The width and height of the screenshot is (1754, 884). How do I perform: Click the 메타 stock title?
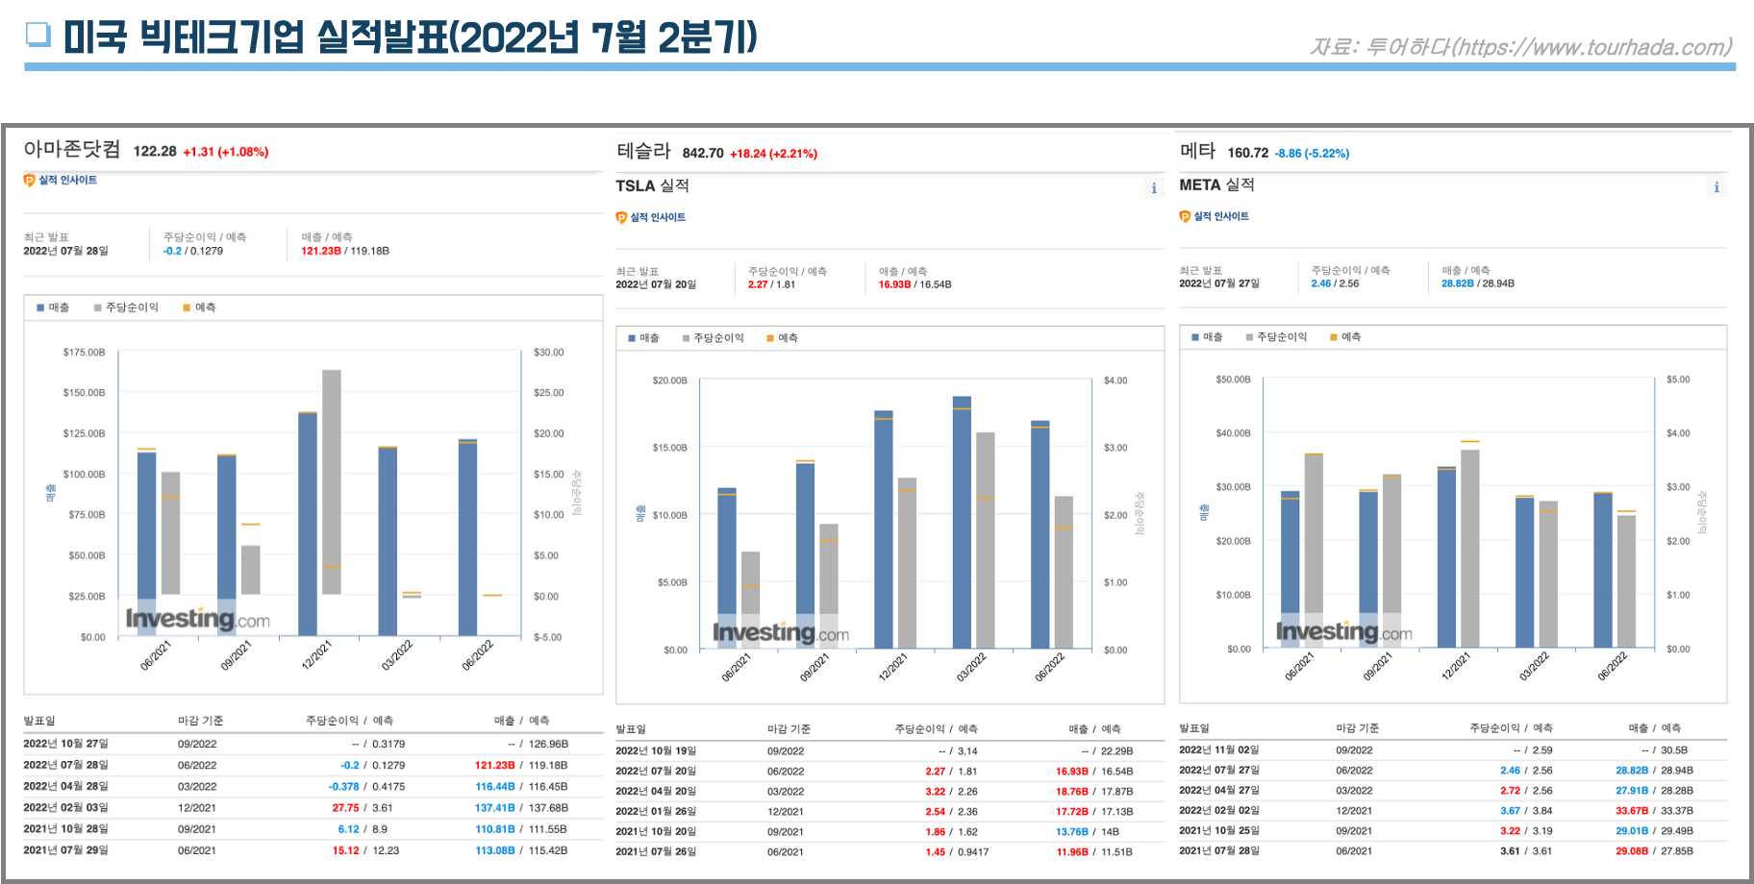tap(1198, 151)
